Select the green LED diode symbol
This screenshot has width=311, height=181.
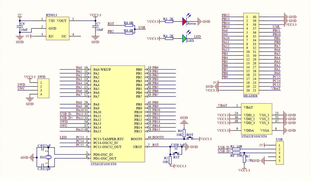pos(184,38)
